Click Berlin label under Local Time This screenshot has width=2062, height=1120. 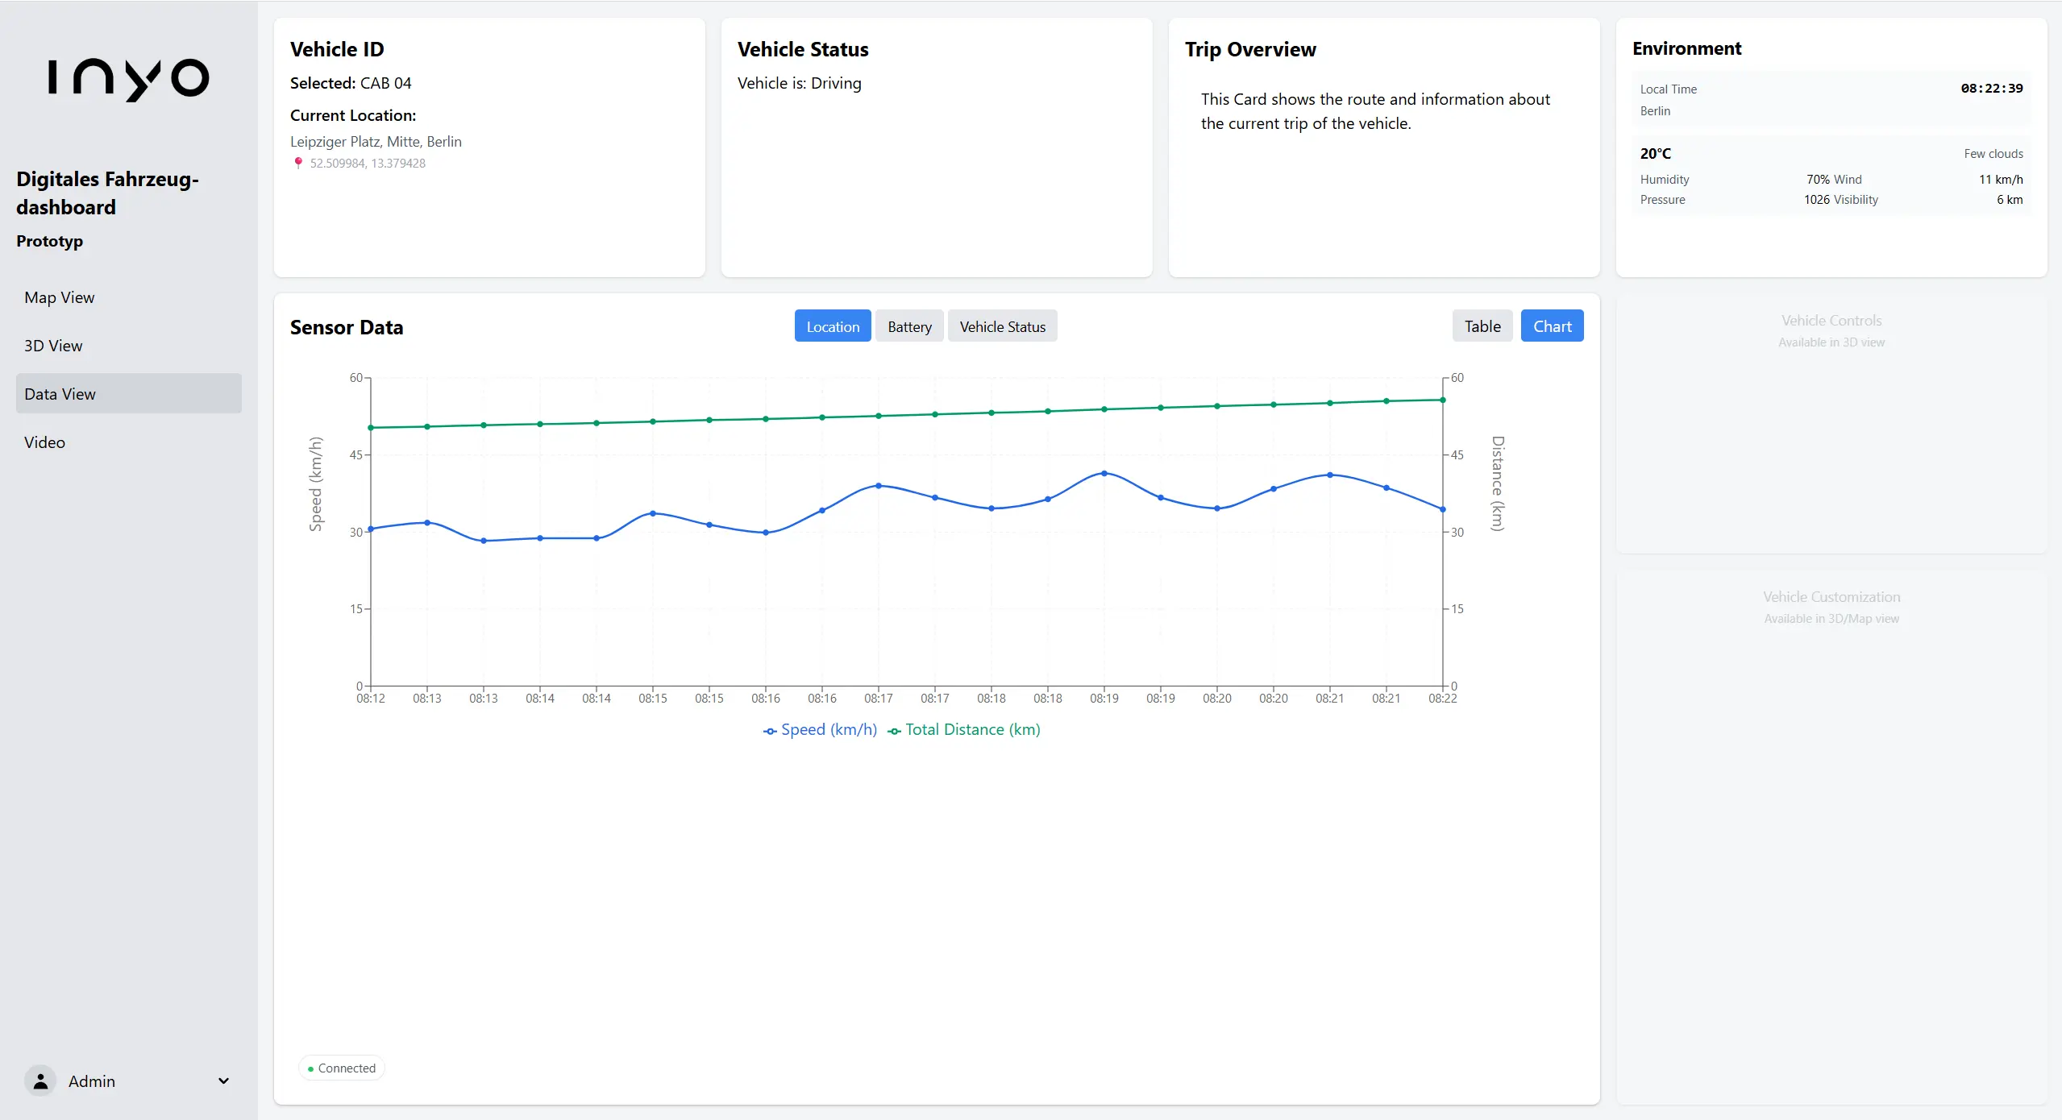pyautogui.click(x=1655, y=111)
